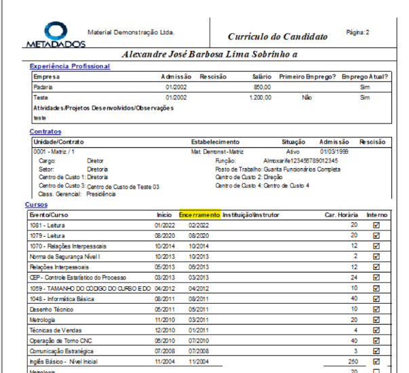The image size is (409, 373).
Task: Click the Página: 2 page indicator
Action: (x=357, y=32)
